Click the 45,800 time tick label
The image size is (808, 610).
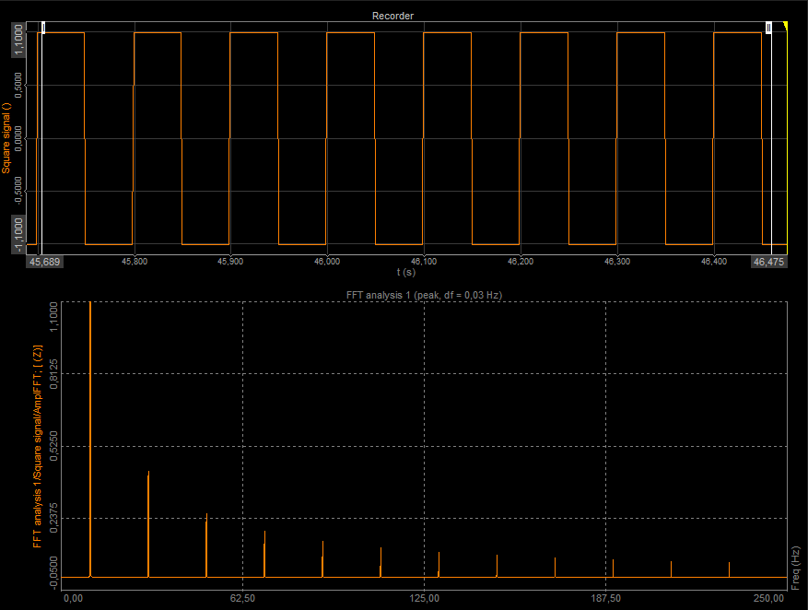click(x=135, y=261)
